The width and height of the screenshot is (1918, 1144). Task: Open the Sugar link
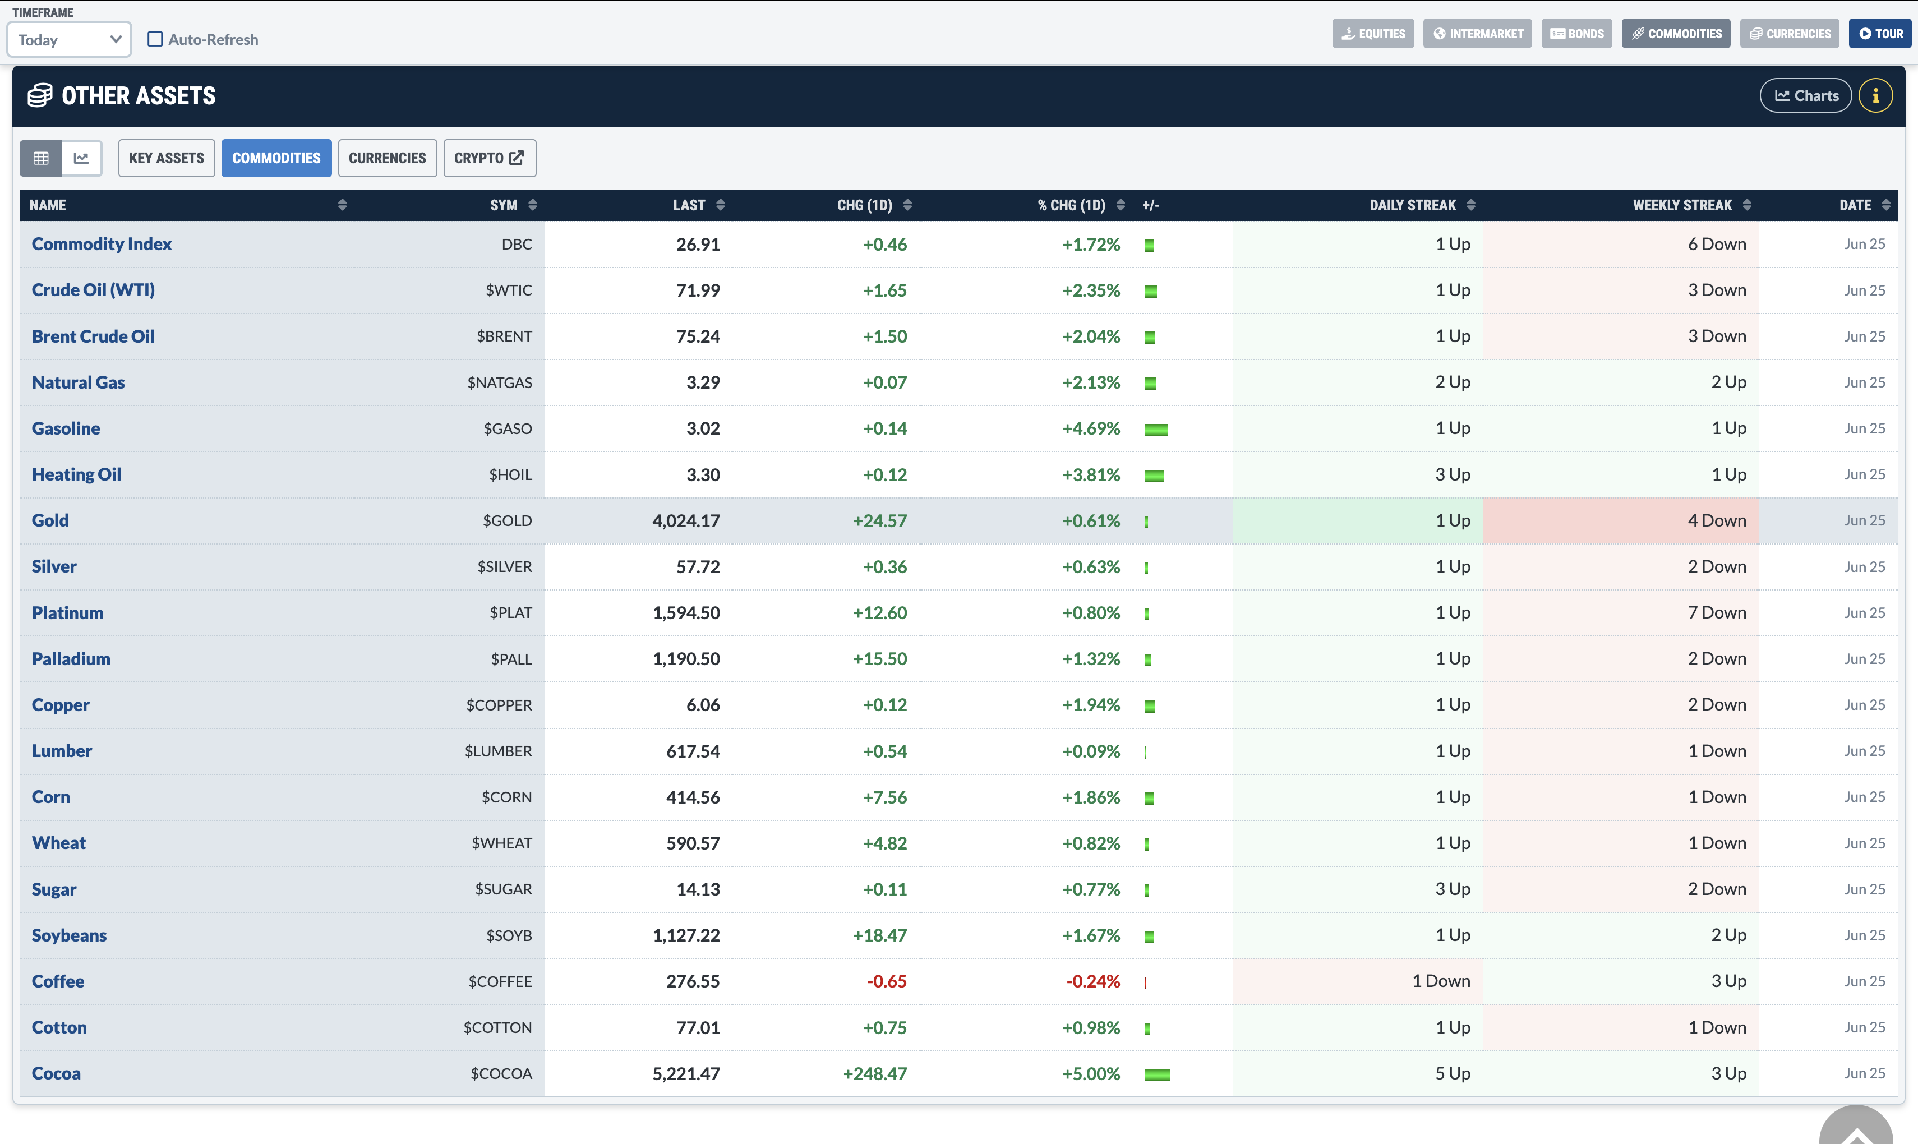click(54, 889)
